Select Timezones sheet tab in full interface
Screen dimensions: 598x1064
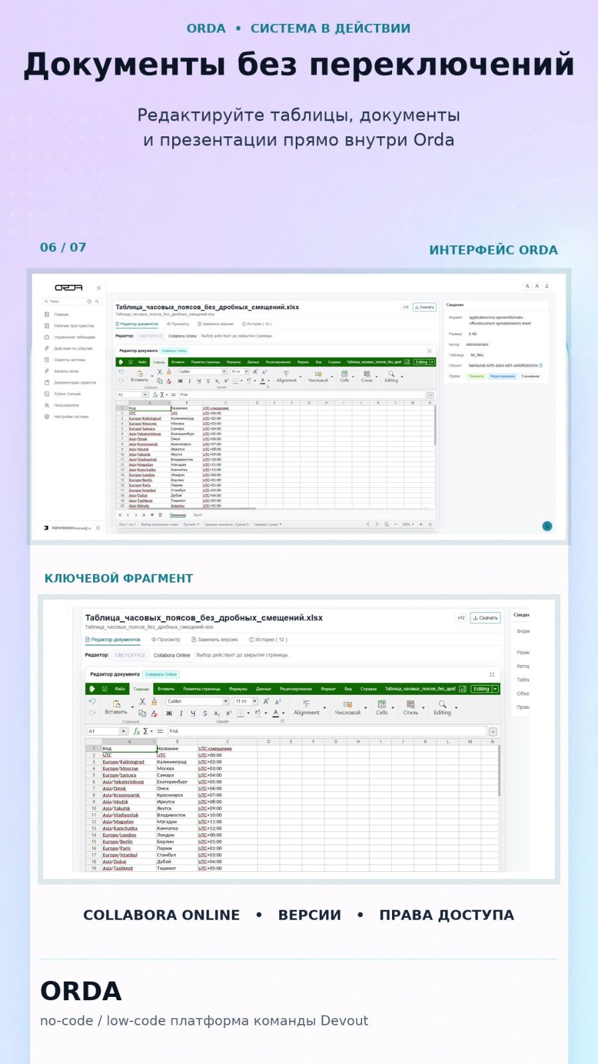pos(177,515)
